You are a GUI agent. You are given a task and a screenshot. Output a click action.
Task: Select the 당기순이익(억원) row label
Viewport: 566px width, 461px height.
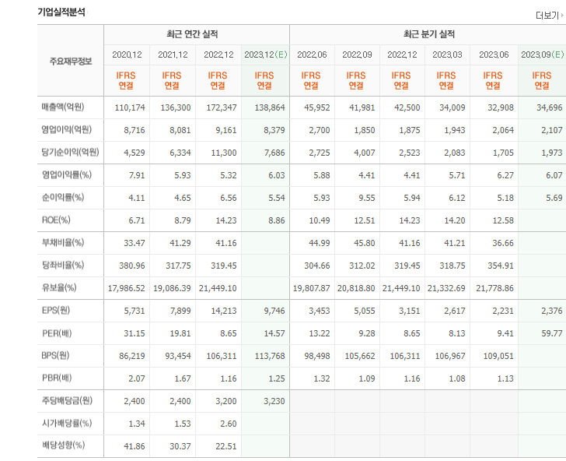pyautogui.click(x=70, y=152)
